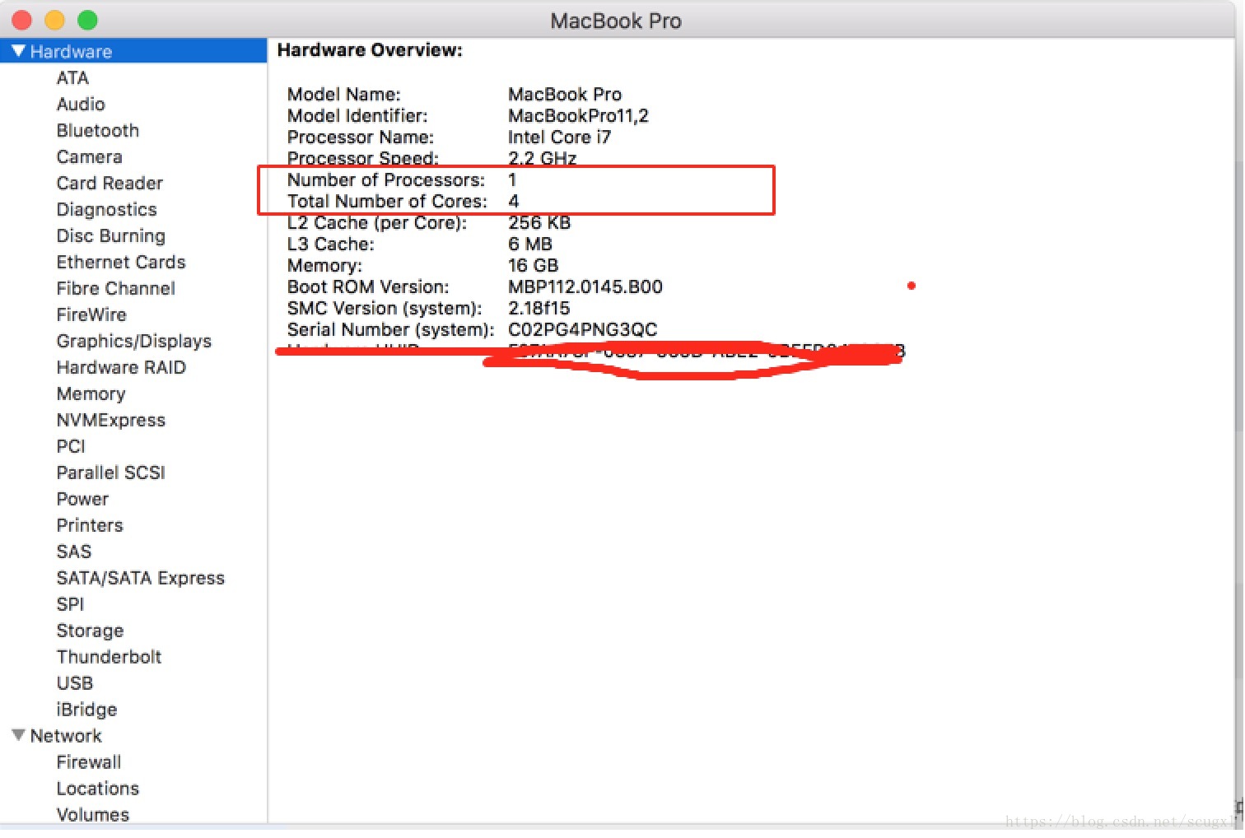The image size is (1245, 838).
Task: Show Graphics/Displays details
Action: [134, 341]
